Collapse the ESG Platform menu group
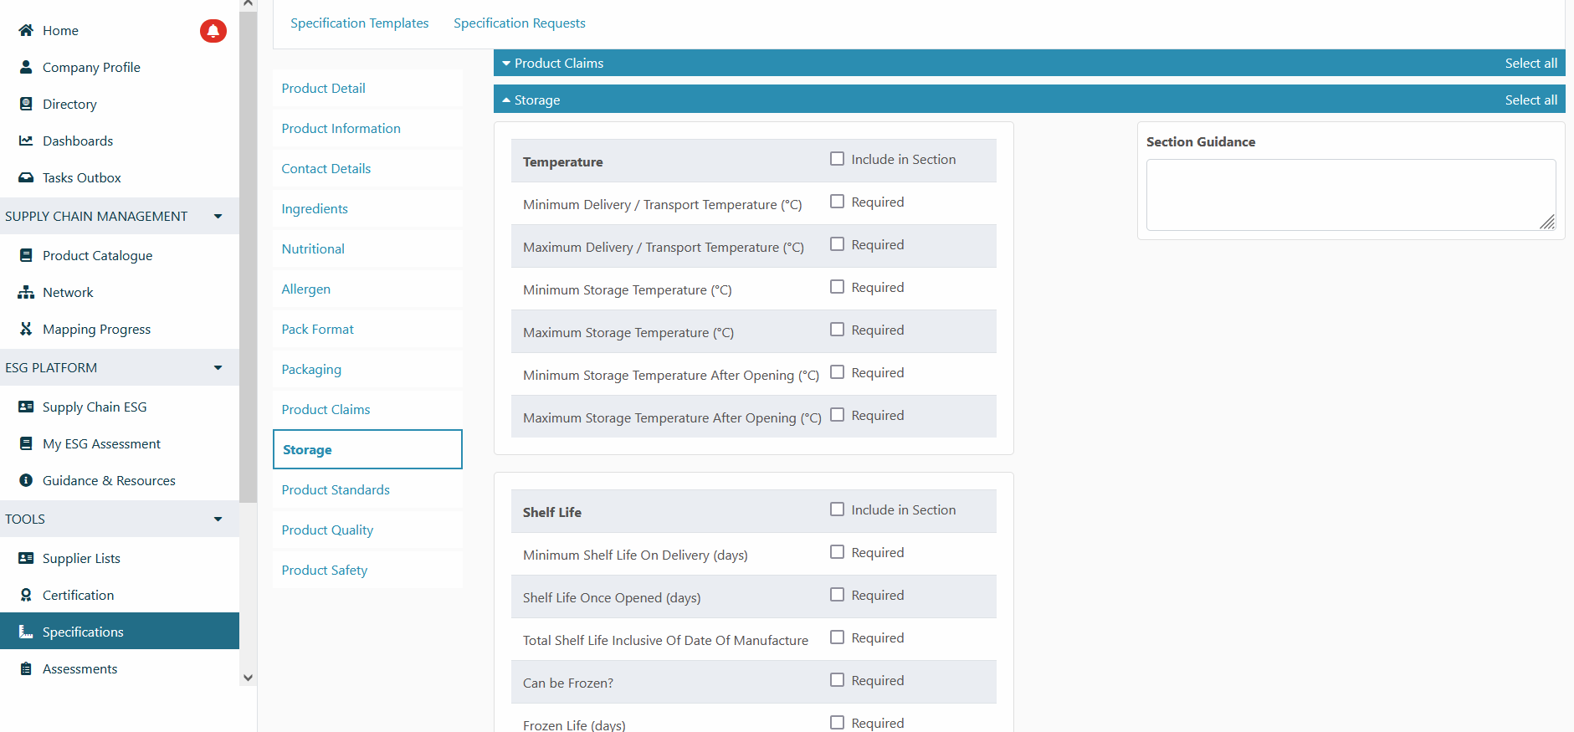1574x732 pixels. coord(218,368)
